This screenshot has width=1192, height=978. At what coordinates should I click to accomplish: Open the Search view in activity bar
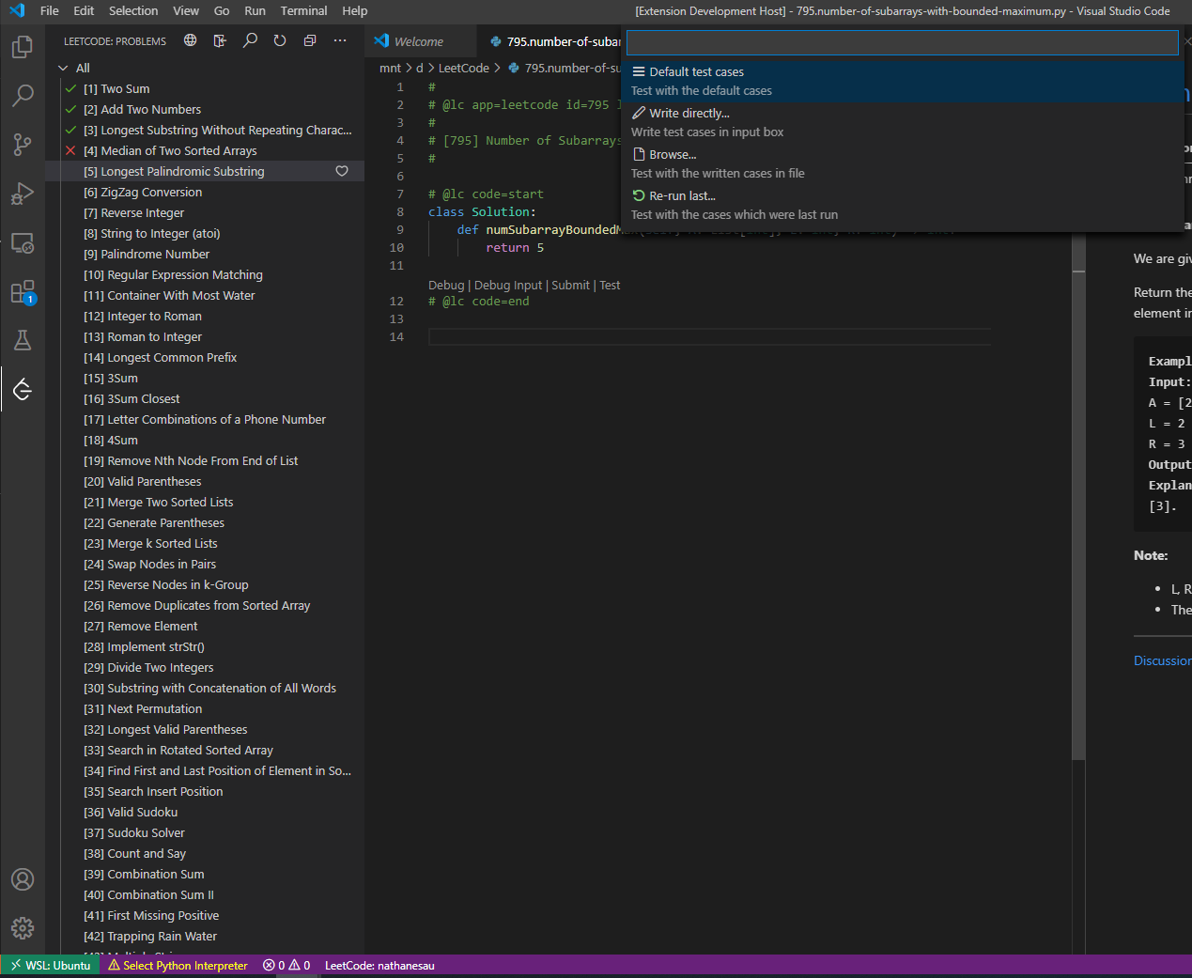pos(23,95)
